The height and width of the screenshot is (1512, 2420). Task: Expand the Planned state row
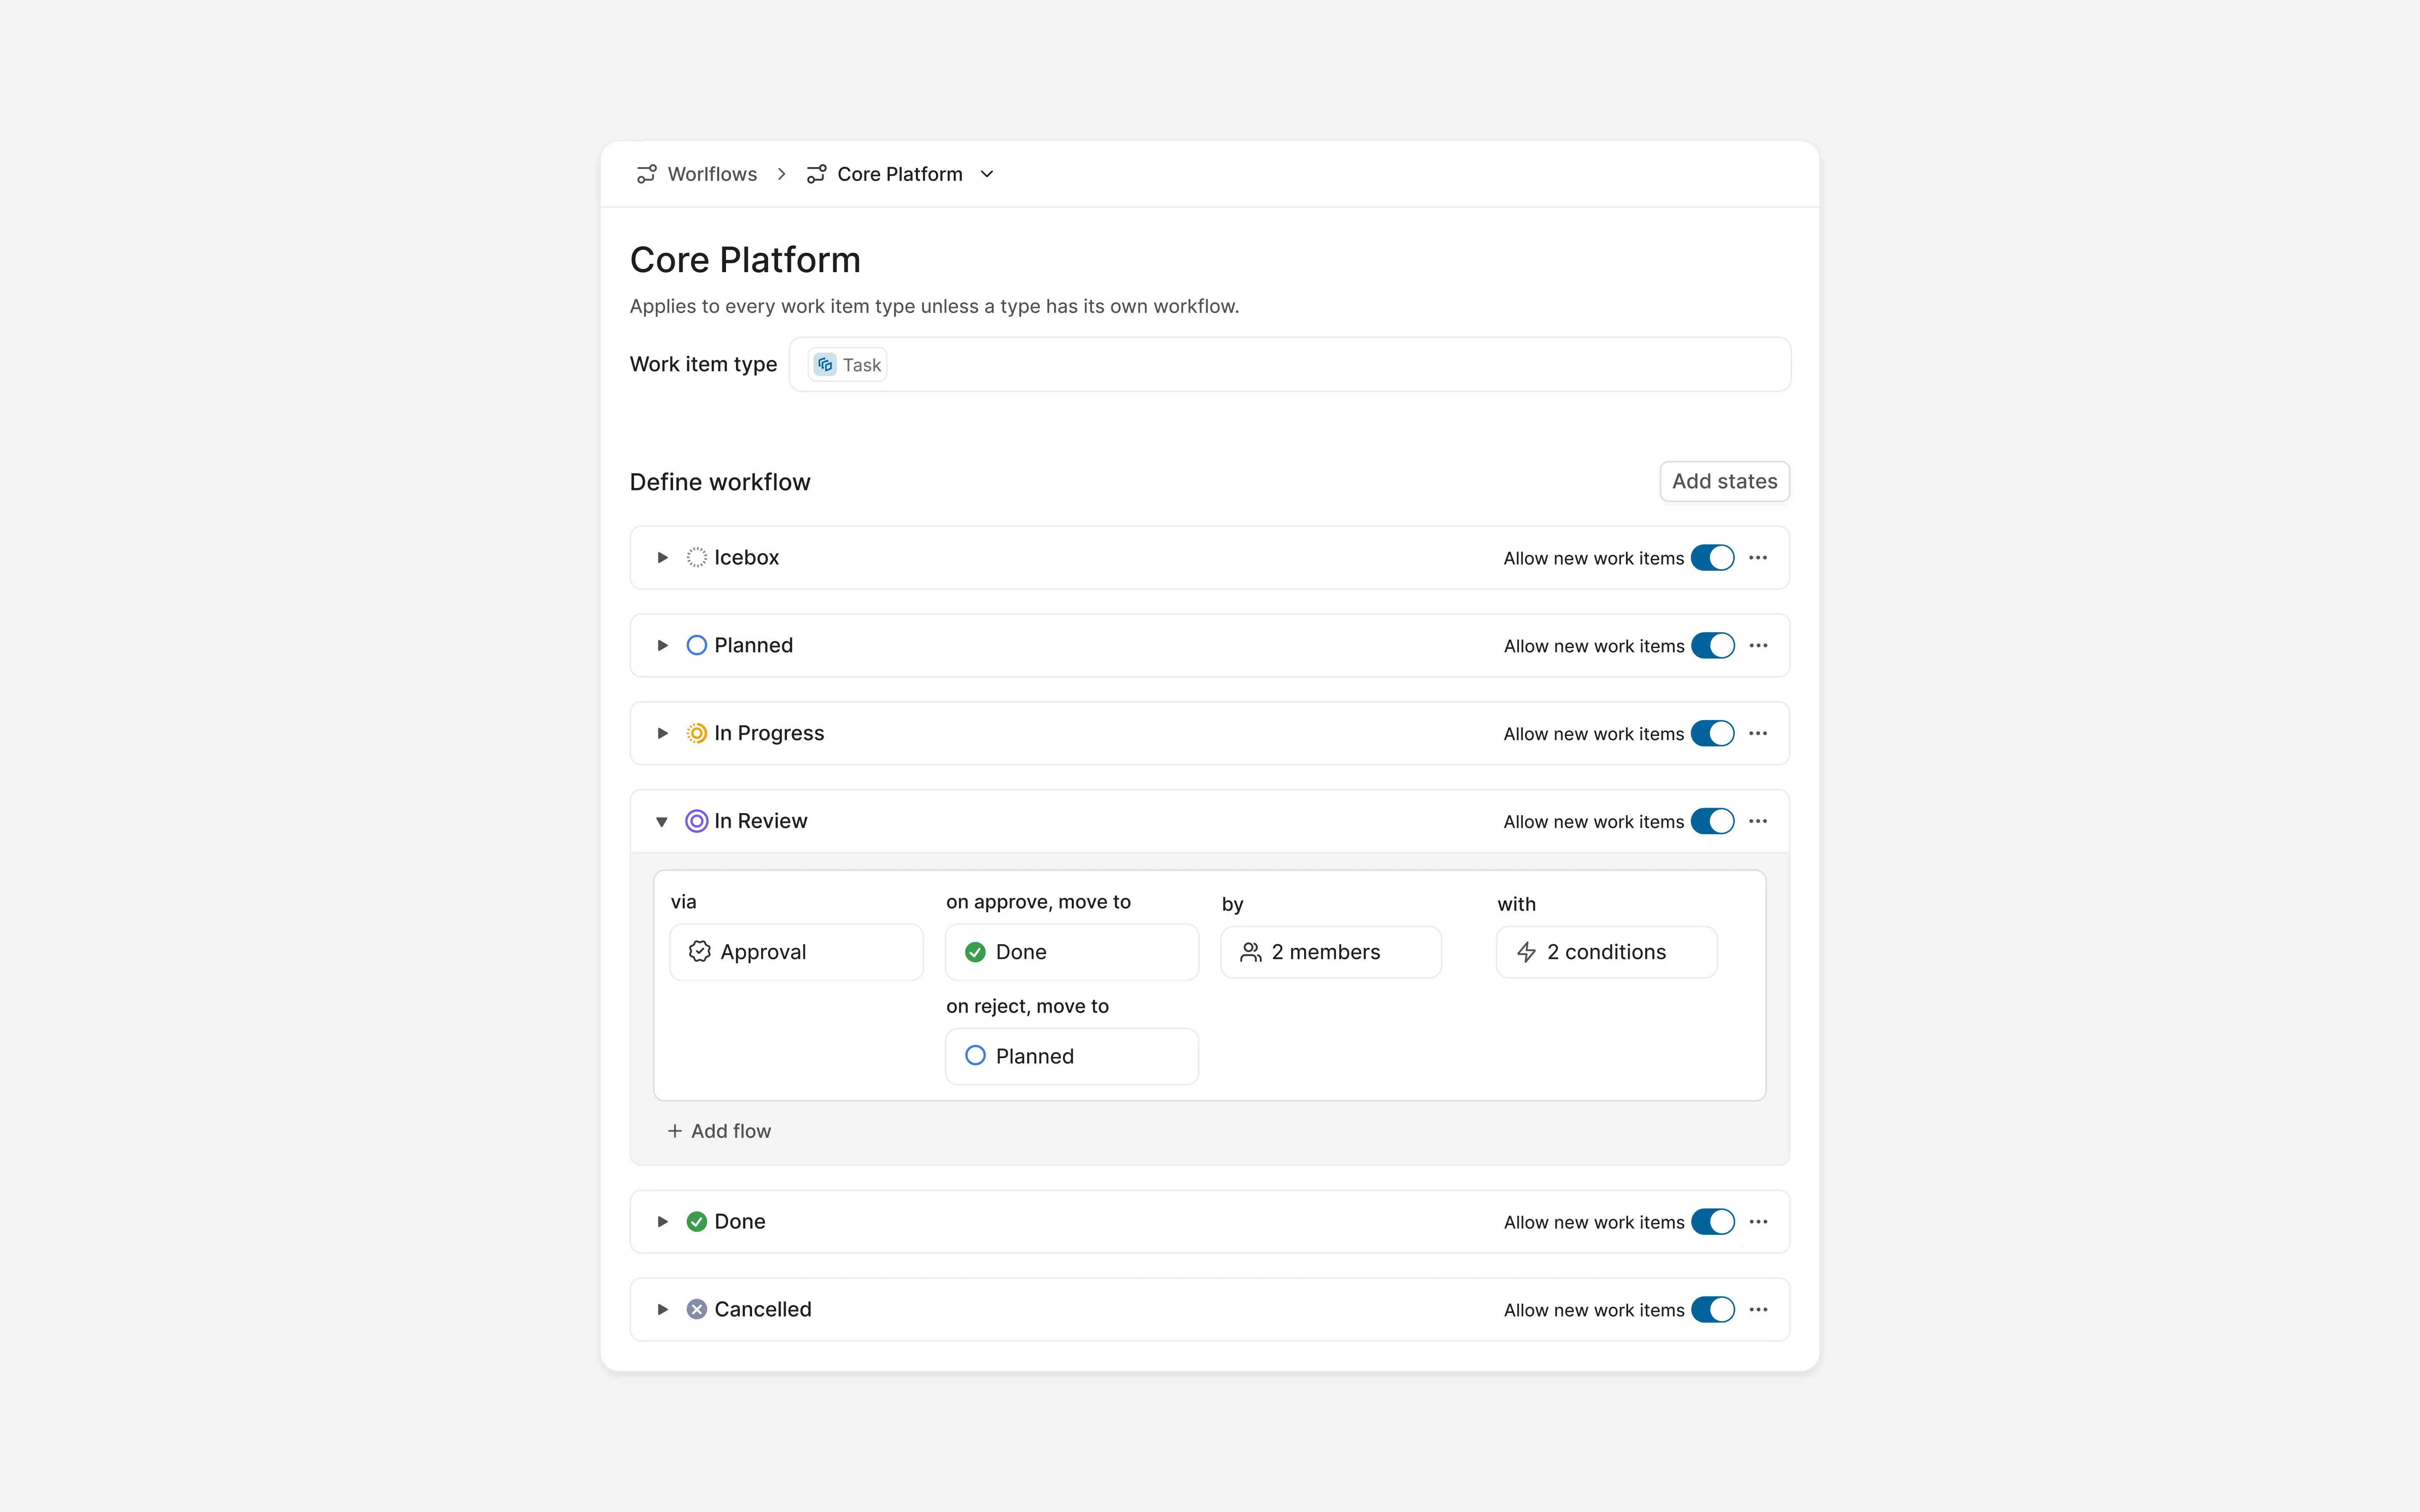point(662,646)
